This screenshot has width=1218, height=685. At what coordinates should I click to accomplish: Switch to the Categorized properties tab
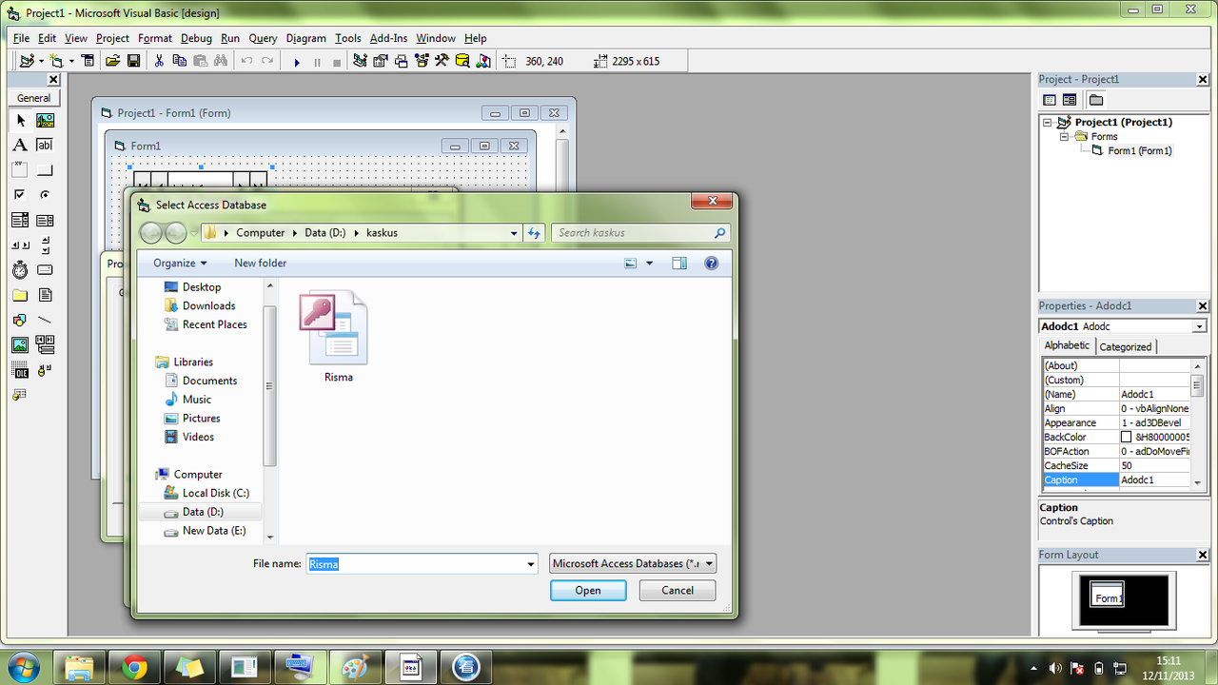[x=1126, y=347]
